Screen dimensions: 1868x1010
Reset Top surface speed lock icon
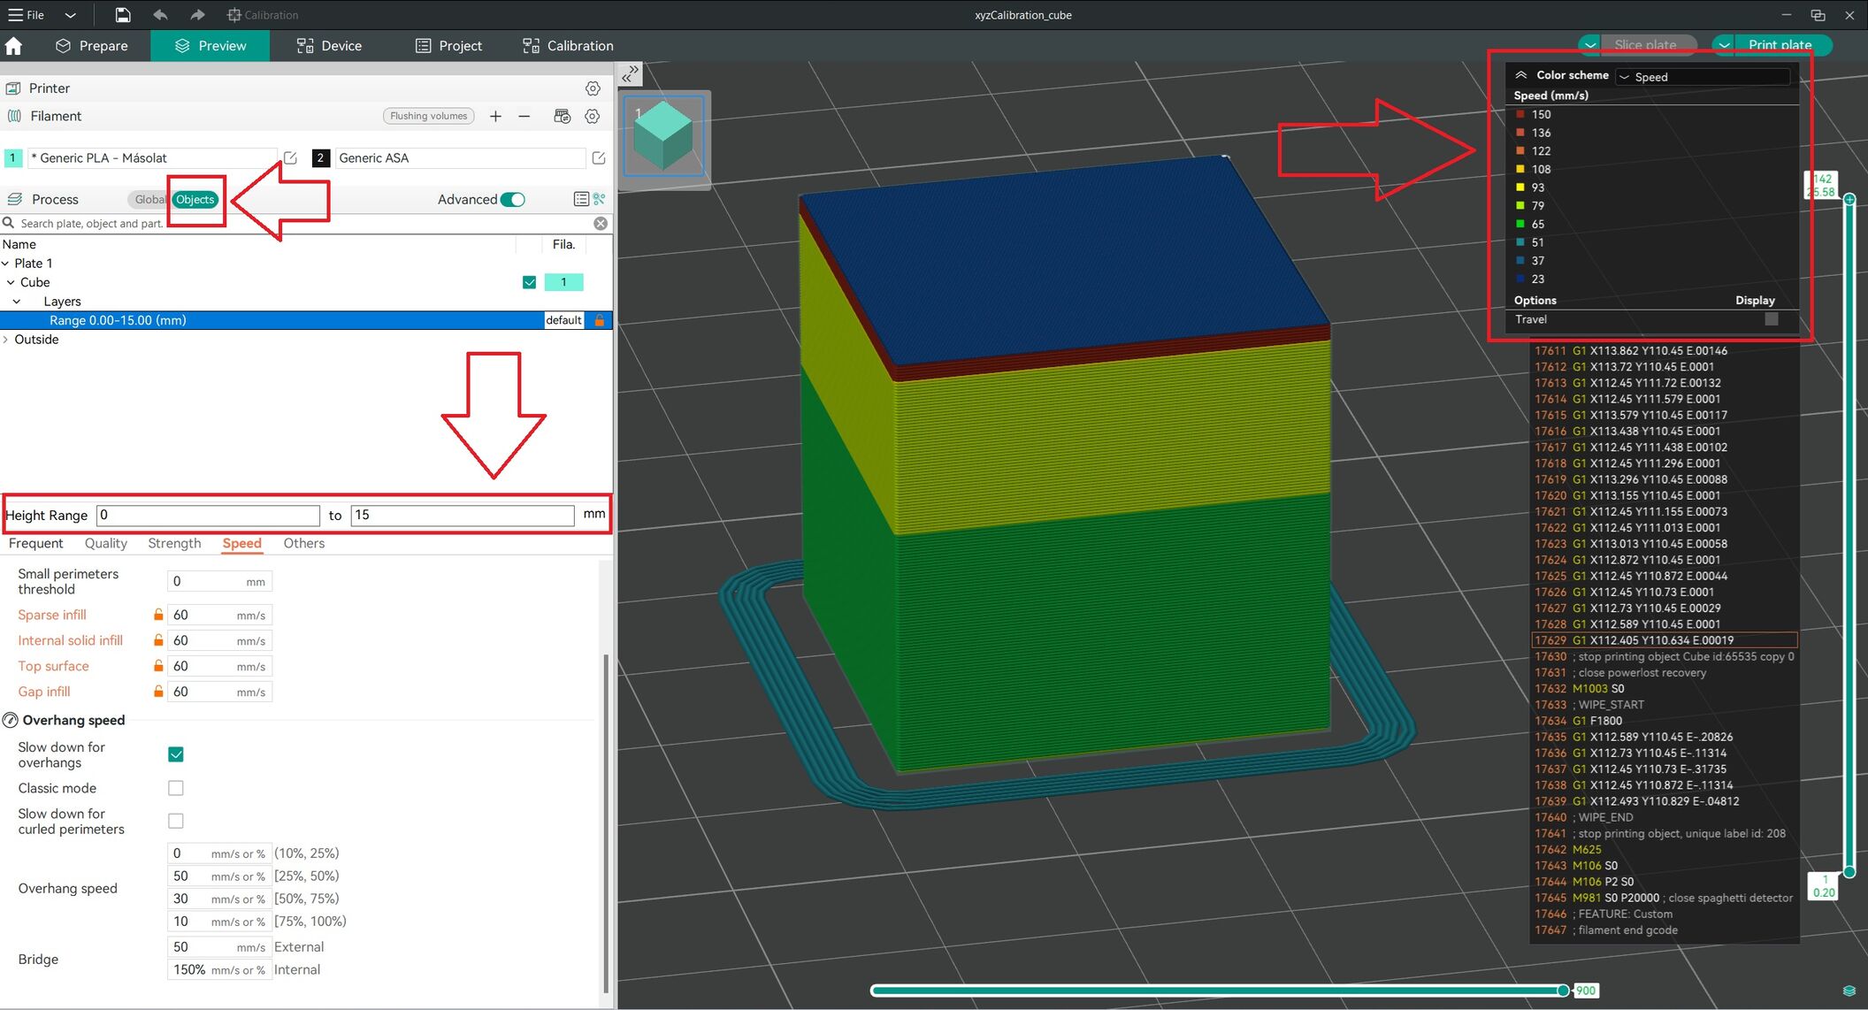[158, 666]
